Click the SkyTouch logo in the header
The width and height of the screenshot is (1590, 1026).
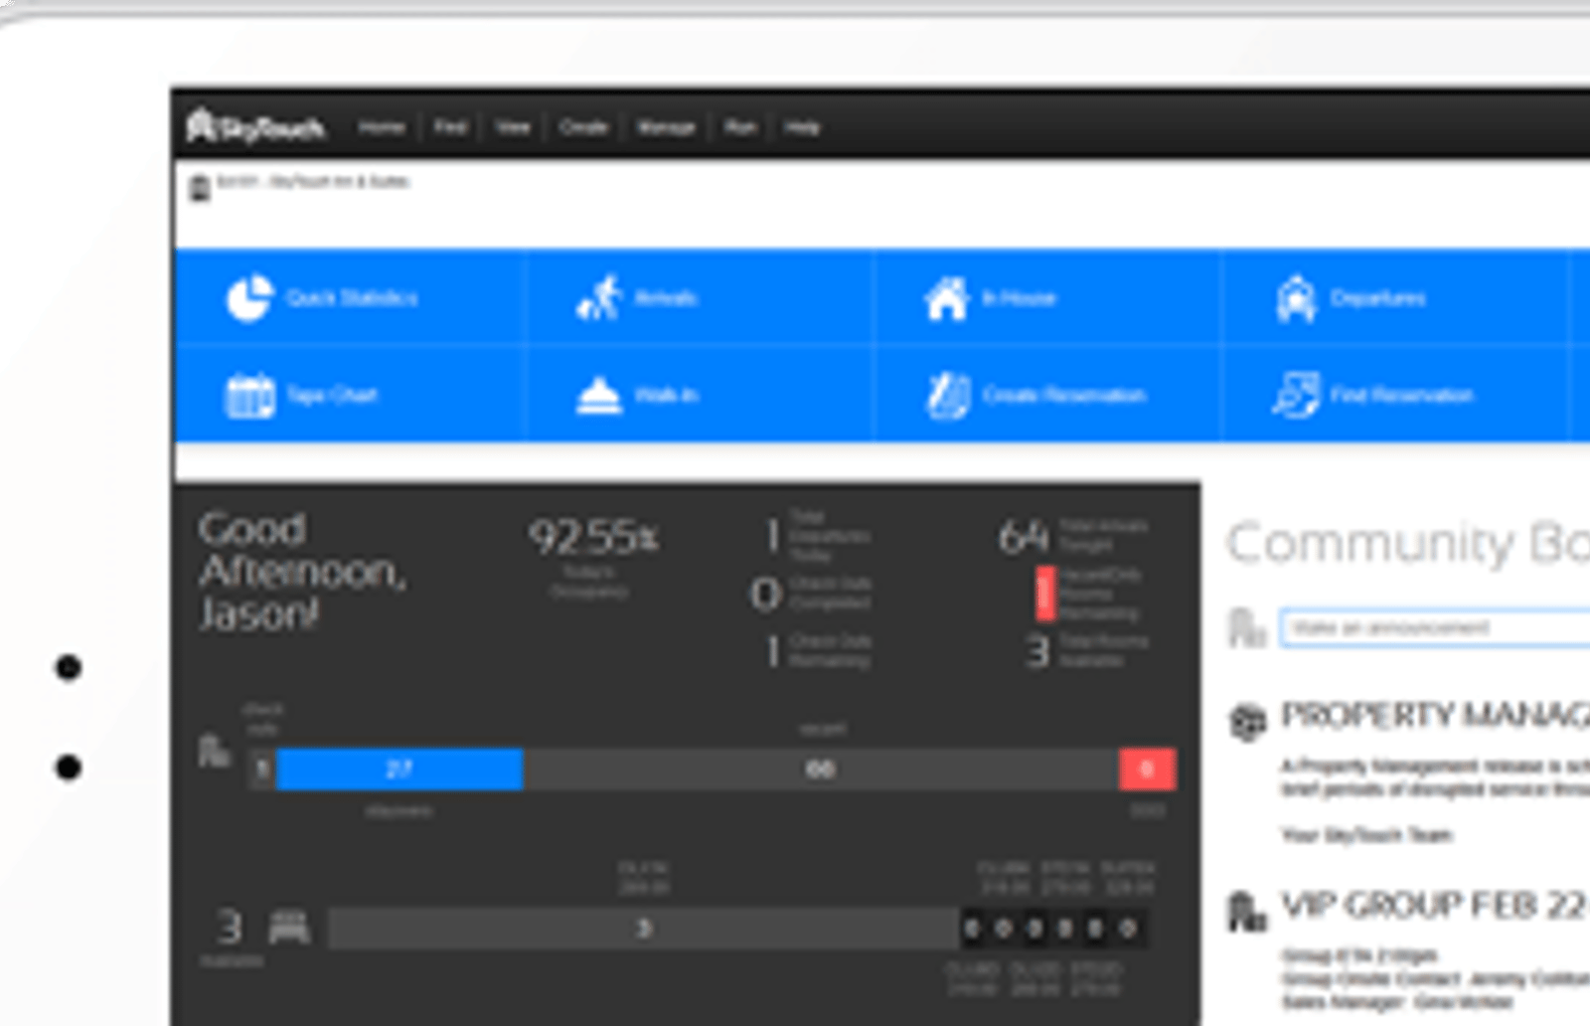255,126
